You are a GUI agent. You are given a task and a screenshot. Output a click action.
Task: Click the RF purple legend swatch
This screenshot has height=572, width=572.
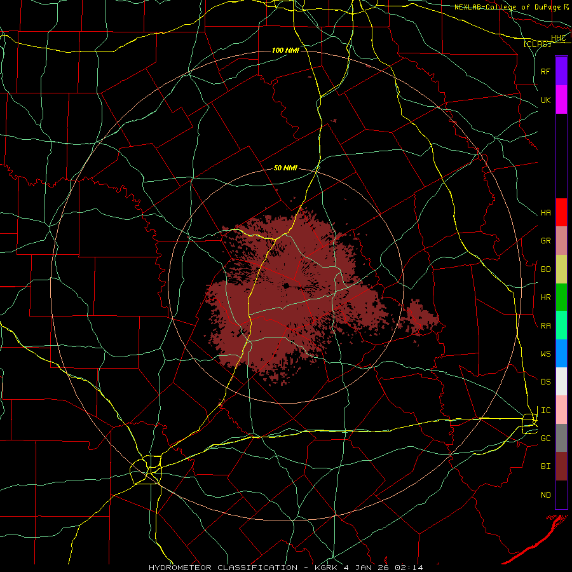tap(561, 71)
